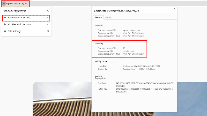Viewport: 207px width, 116px height.
Task: Click the Let's Encrypt organization value
Action: [x=128, y=51]
